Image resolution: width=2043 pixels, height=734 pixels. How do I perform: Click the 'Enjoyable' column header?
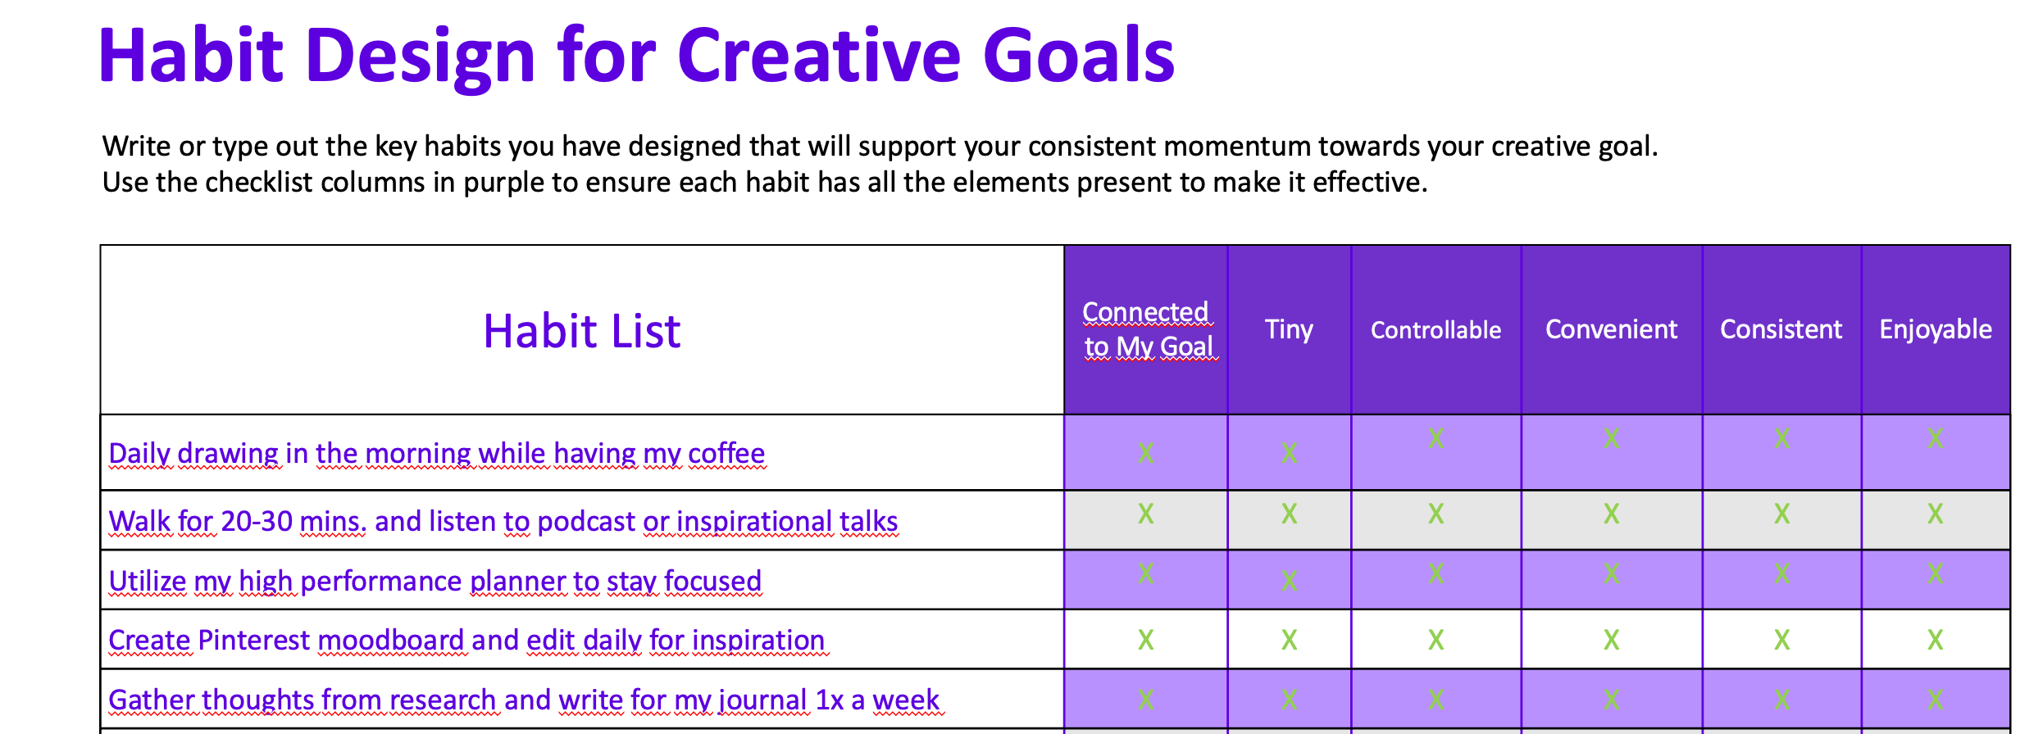pos(1935,329)
